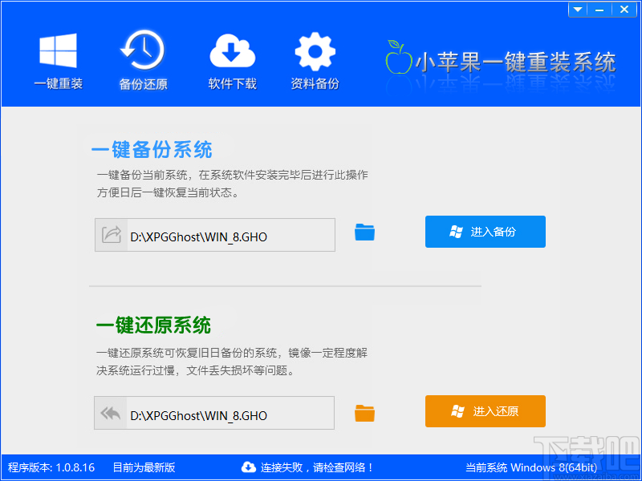
Task: Click backup path field showing D:\XPGGhost\WIN_8.GHO
Action: point(225,234)
